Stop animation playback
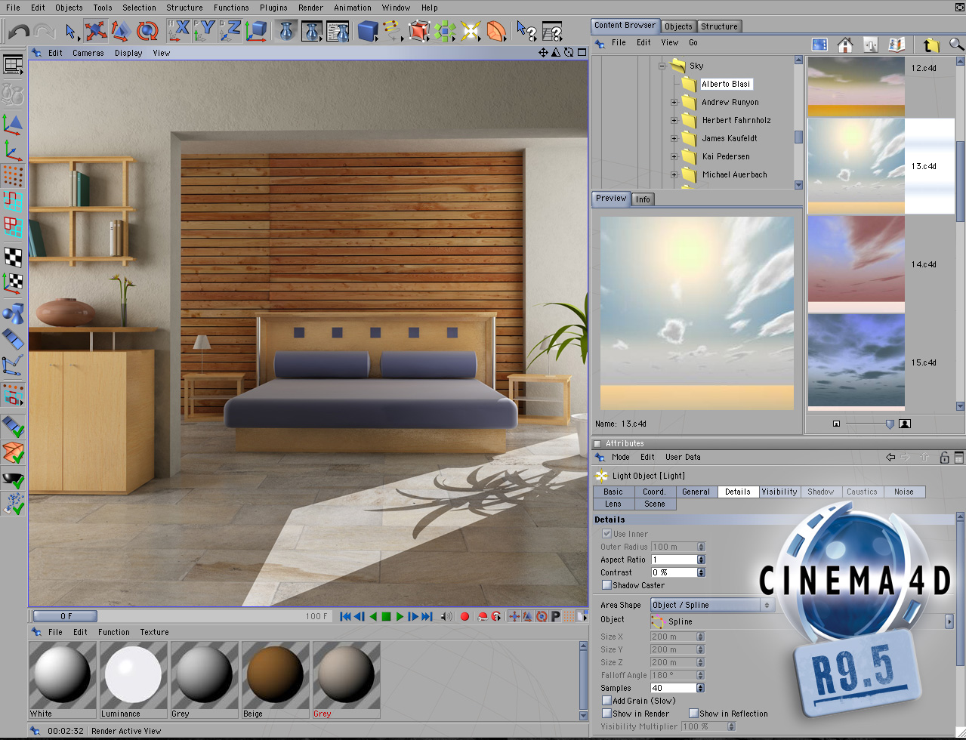This screenshot has height=740, width=966. [x=386, y=616]
